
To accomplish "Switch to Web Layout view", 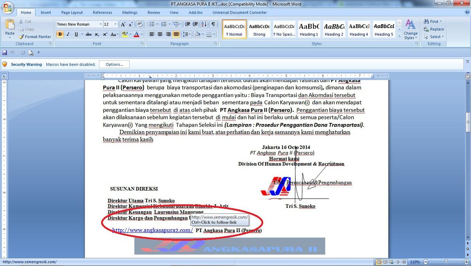I will (x=392, y=262).
